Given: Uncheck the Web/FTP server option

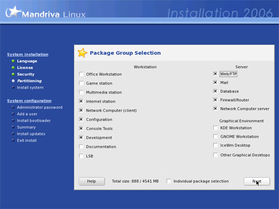Looking at the screenshot, I should [x=215, y=74].
